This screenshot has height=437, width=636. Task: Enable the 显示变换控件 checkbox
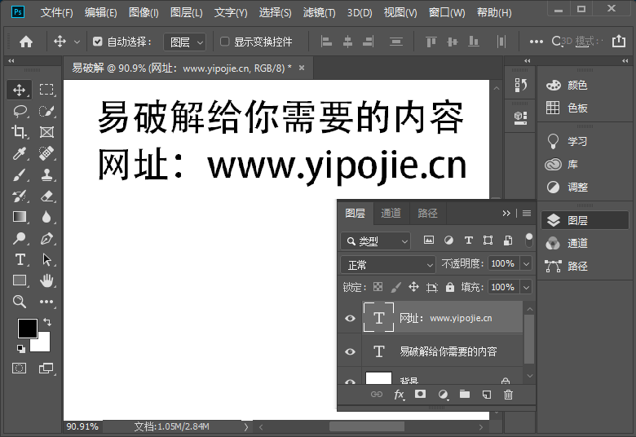click(224, 42)
